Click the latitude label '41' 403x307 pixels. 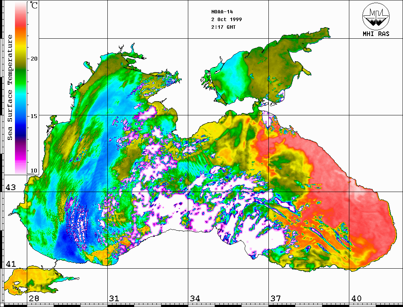[x=11, y=264]
